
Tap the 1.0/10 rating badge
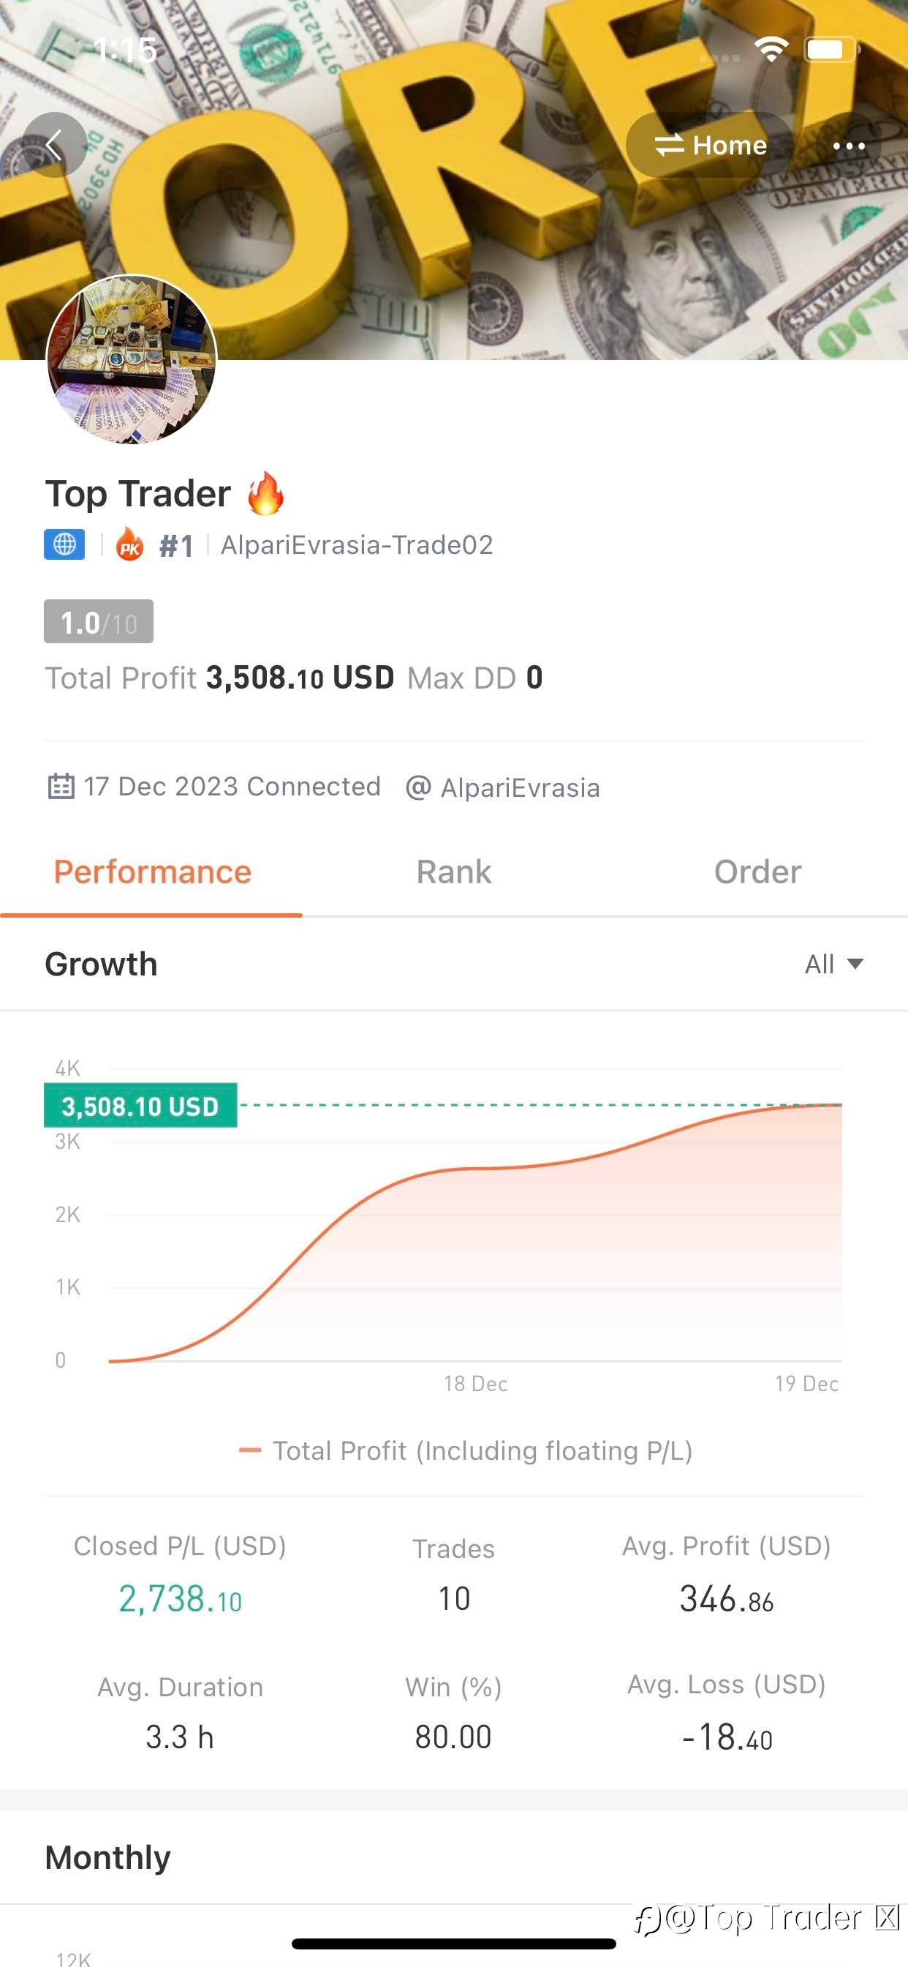(99, 621)
